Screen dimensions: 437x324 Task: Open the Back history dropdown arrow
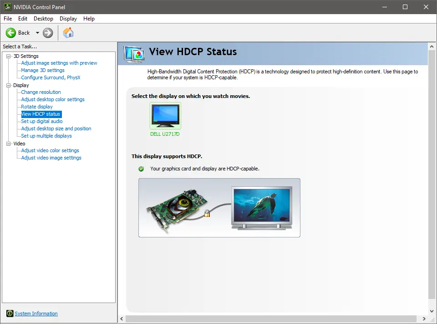[37, 33]
